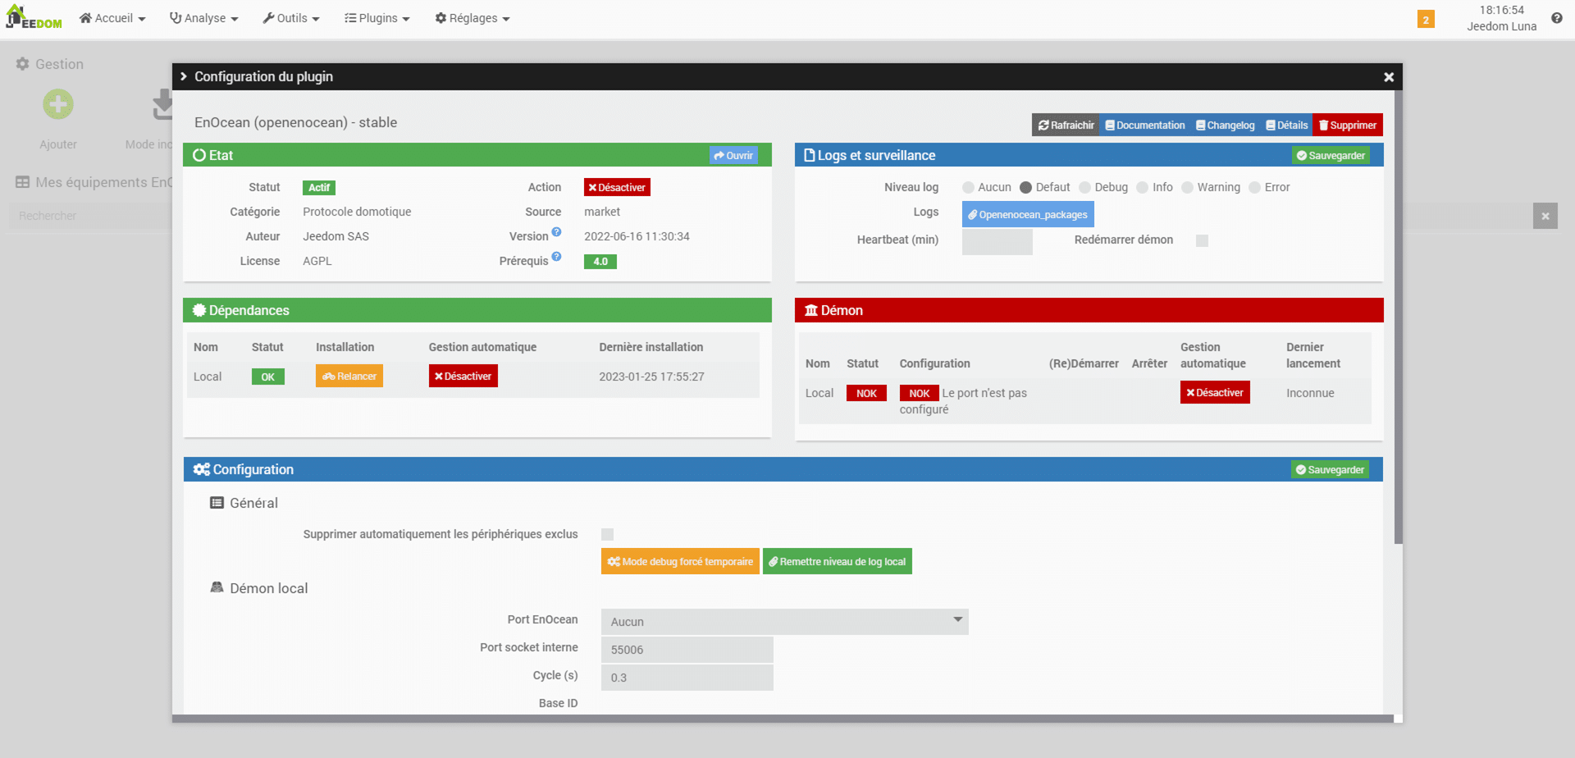Select the Aucun log level
Screen dimensions: 1575x758
click(x=968, y=188)
